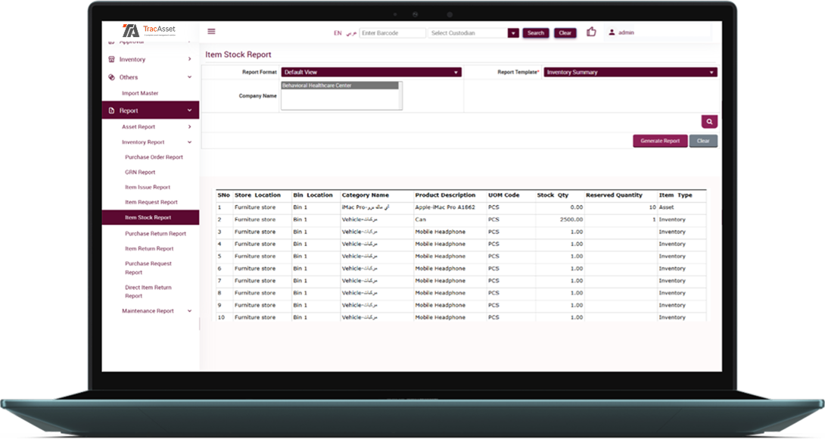Image resolution: width=825 pixels, height=439 pixels.
Task: Click the Report document icon in sidebar
Action: [x=112, y=111]
